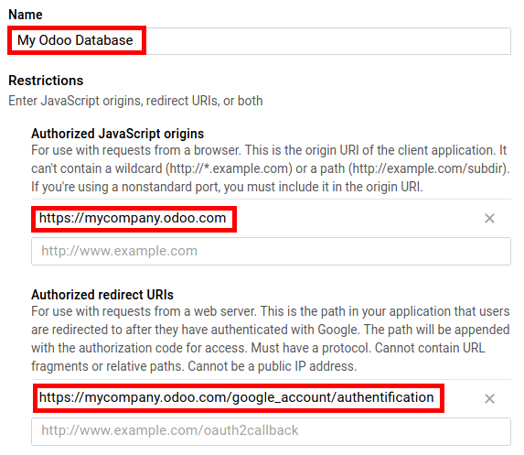Image resolution: width=524 pixels, height=455 pixels.
Task: Select the existing authentification redirect URI entry
Action: (236, 398)
